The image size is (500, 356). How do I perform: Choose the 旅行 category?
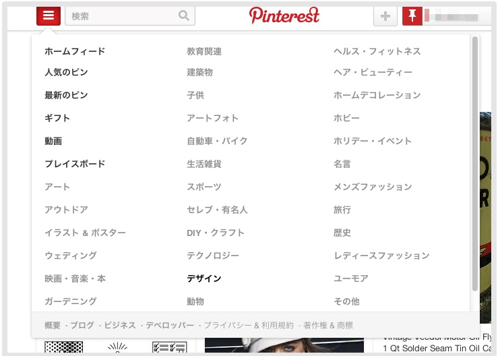(x=342, y=210)
